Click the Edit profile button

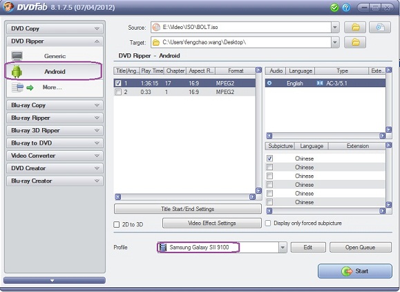pos(308,247)
